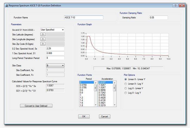Viewport: 190px width, 128px height.
Task: Select Log X - Linear Y plot option
Action: pos(126,88)
